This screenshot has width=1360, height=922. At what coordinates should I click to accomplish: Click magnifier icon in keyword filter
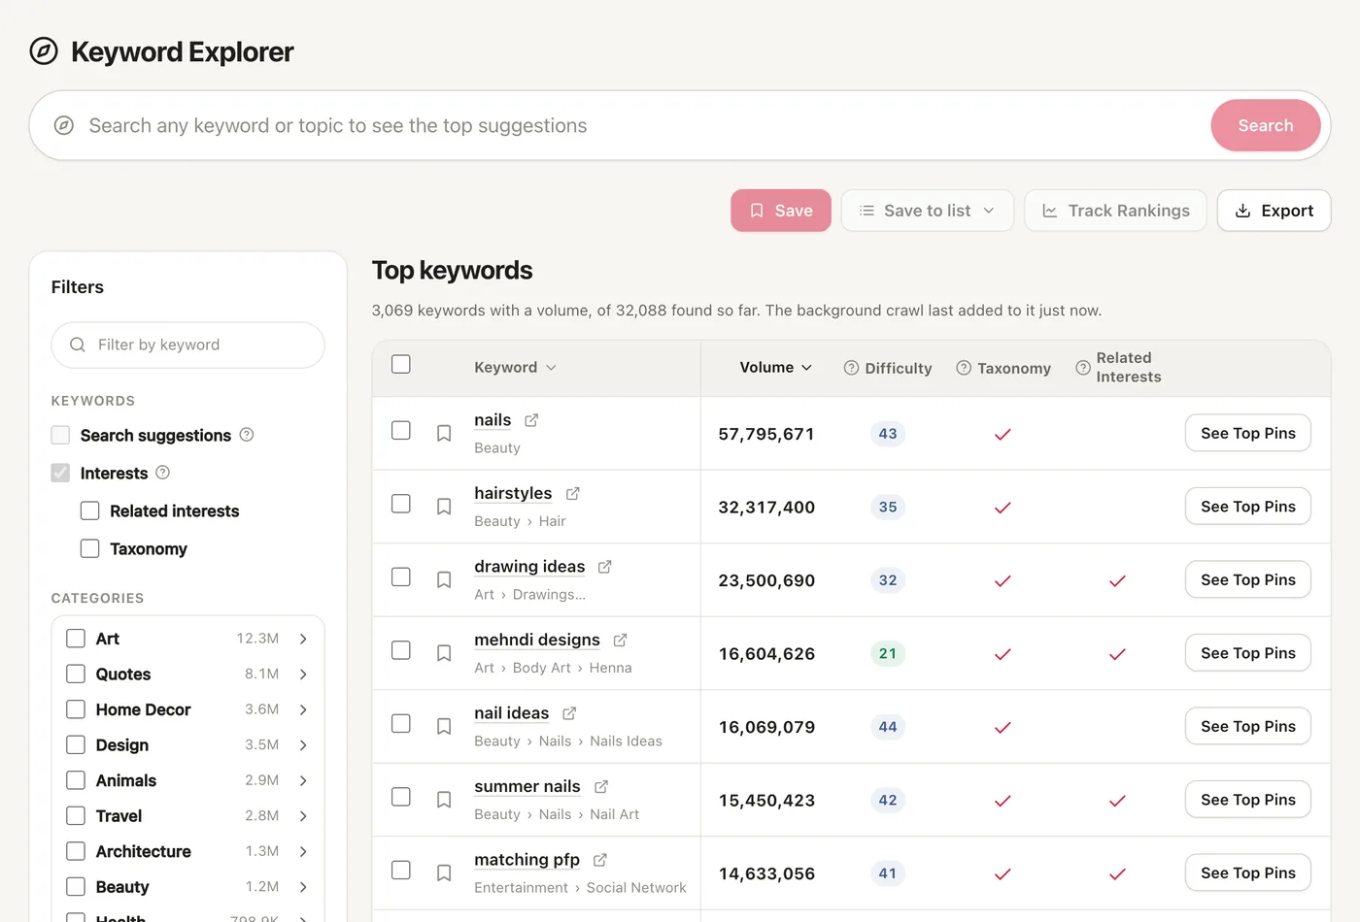[78, 345]
